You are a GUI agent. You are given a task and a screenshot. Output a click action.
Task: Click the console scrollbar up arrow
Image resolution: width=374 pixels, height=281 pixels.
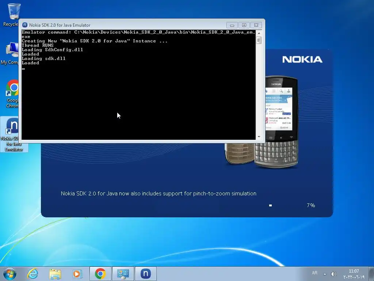pos(259,33)
